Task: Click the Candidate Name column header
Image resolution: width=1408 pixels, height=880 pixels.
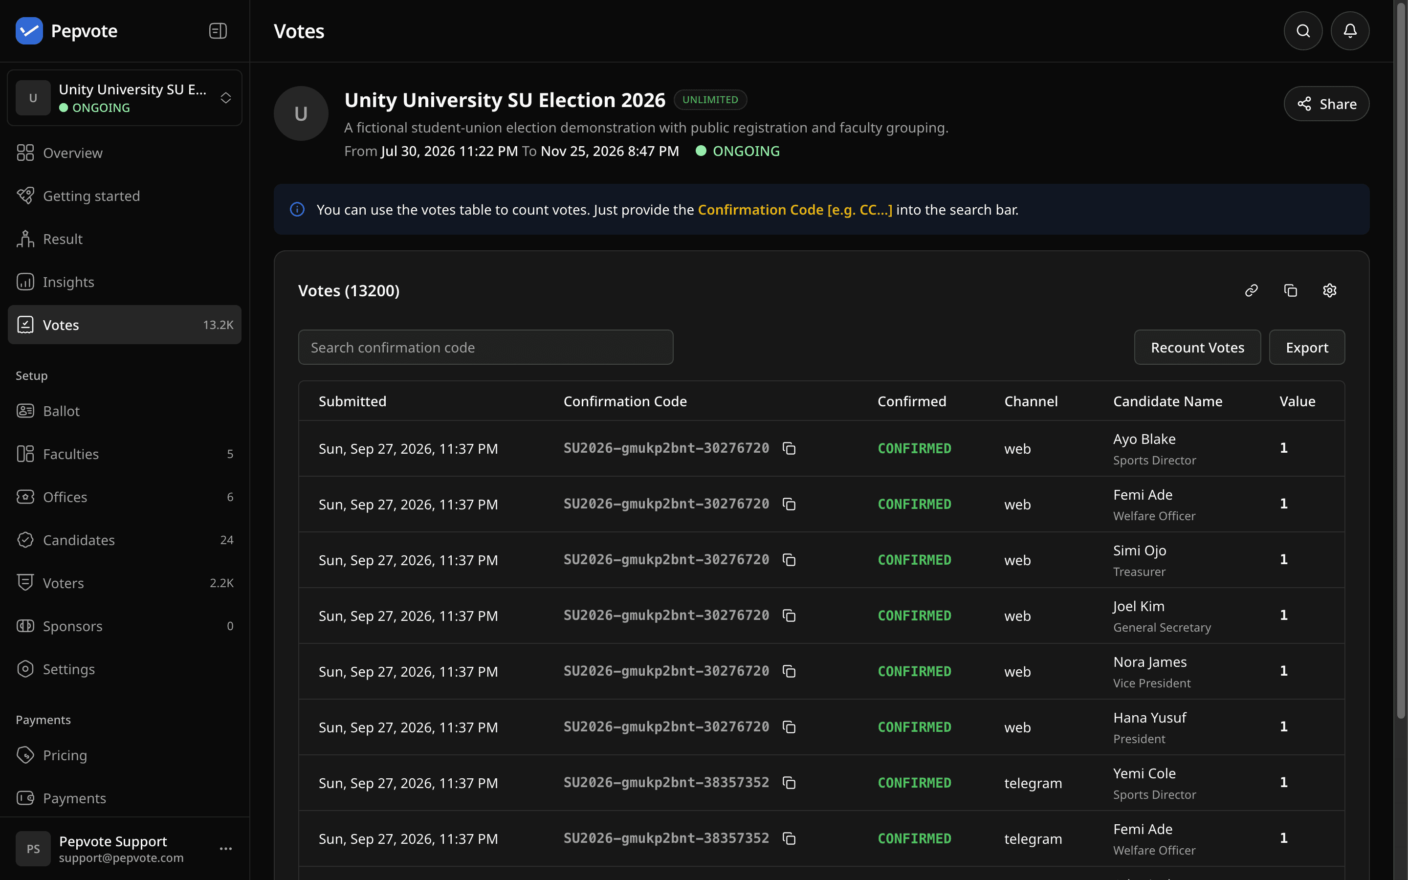Action: (1167, 401)
